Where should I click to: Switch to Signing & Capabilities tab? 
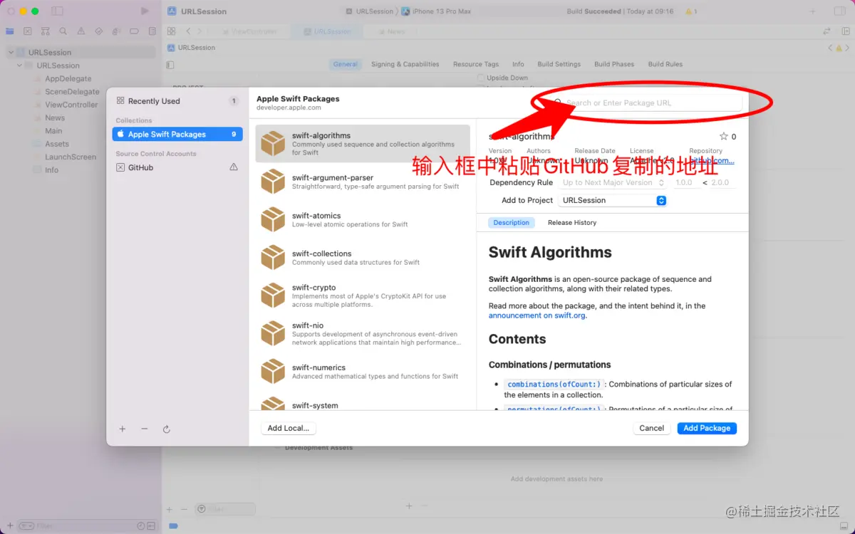[x=405, y=64]
